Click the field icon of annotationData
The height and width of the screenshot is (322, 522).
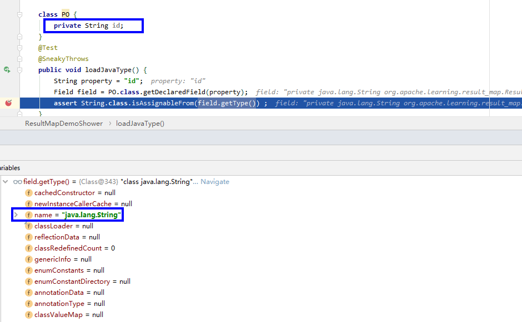[x=29, y=293]
